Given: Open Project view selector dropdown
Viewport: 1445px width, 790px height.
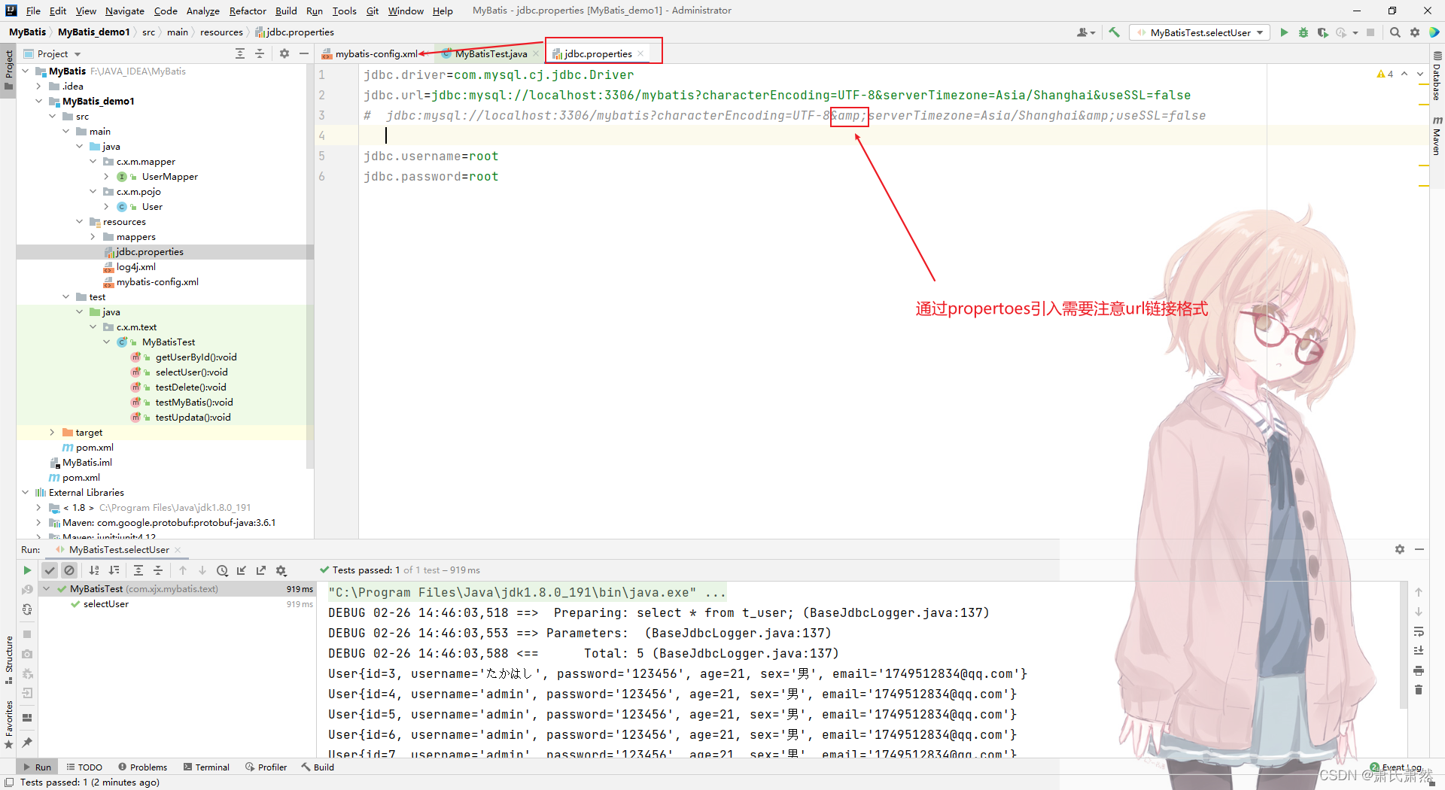Looking at the screenshot, I should [59, 53].
